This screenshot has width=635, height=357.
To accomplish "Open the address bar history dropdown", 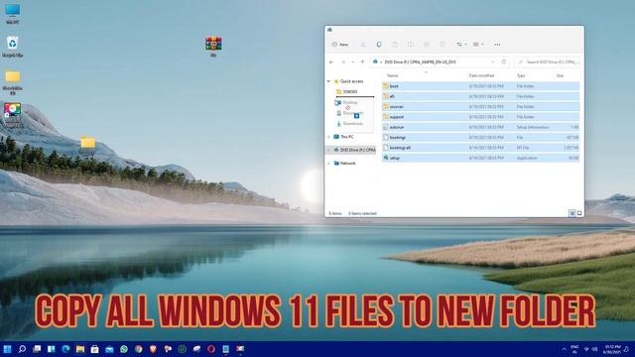I will [493, 61].
